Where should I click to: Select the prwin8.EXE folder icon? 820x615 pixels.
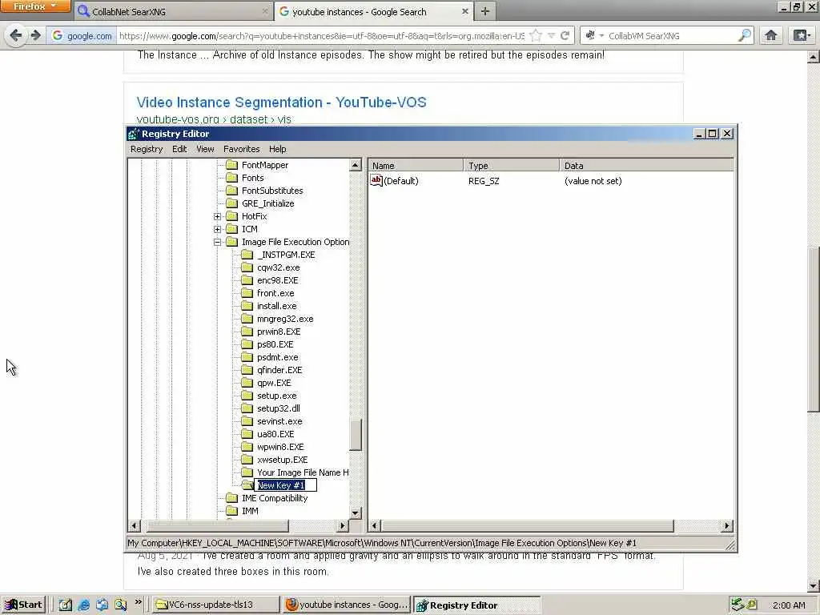coord(247,332)
